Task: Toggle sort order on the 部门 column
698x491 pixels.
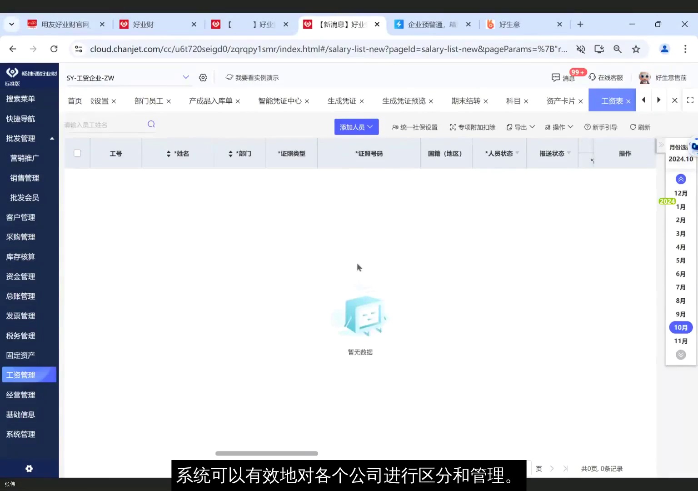Action: pyautogui.click(x=230, y=153)
